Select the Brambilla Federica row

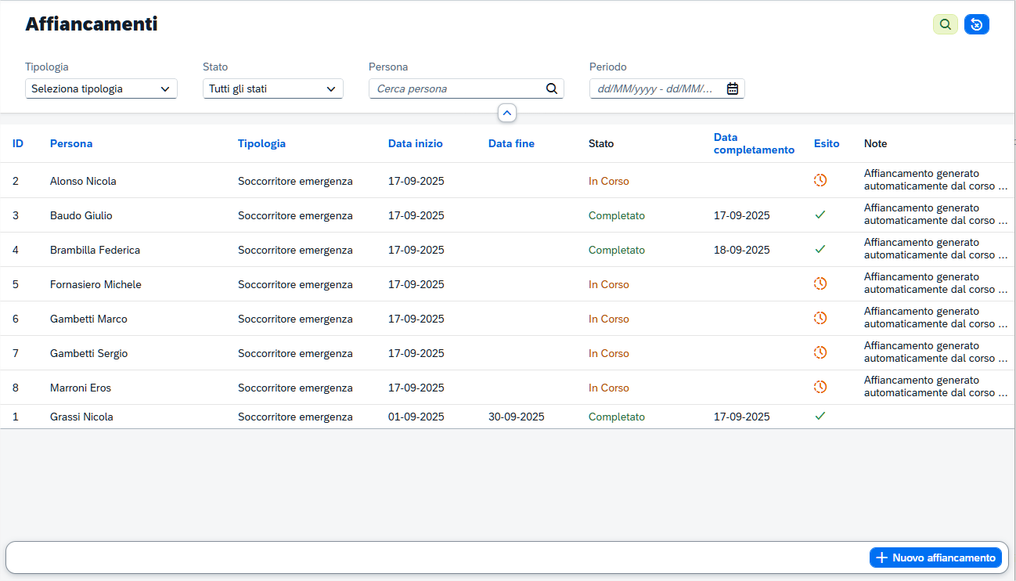tap(95, 250)
